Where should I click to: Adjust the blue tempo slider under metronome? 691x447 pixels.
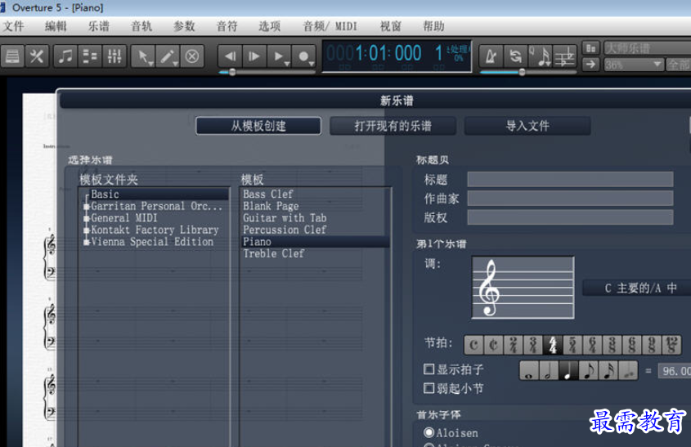pos(522,72)
